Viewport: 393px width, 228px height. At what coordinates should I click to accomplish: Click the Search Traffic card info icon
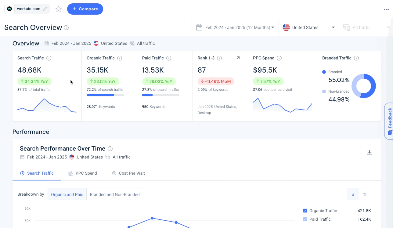coord(49,58)
